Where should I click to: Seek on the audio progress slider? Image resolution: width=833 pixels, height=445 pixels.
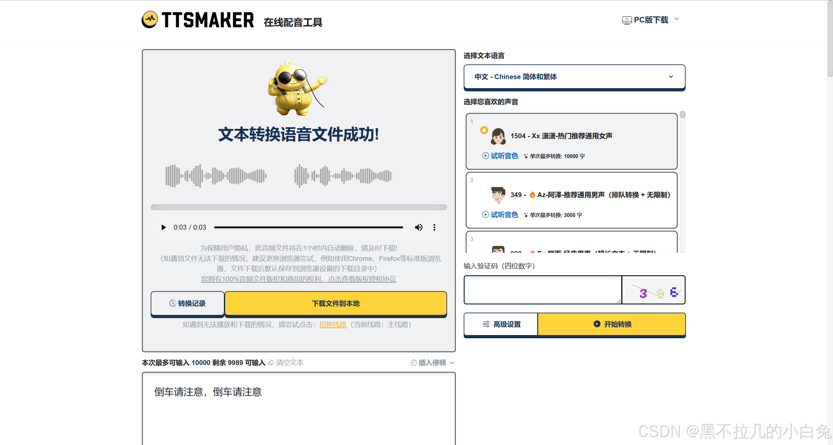[308, 227]
